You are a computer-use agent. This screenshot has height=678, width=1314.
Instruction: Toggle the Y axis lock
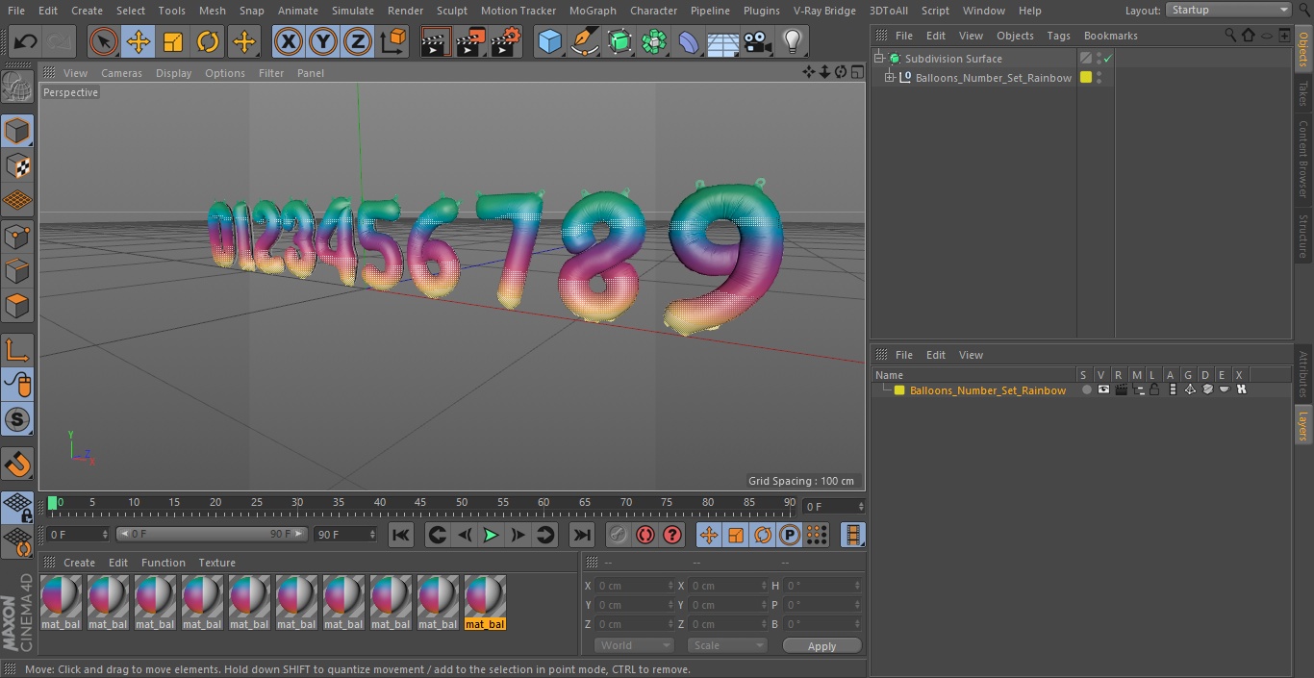click(x=322, y=42)
